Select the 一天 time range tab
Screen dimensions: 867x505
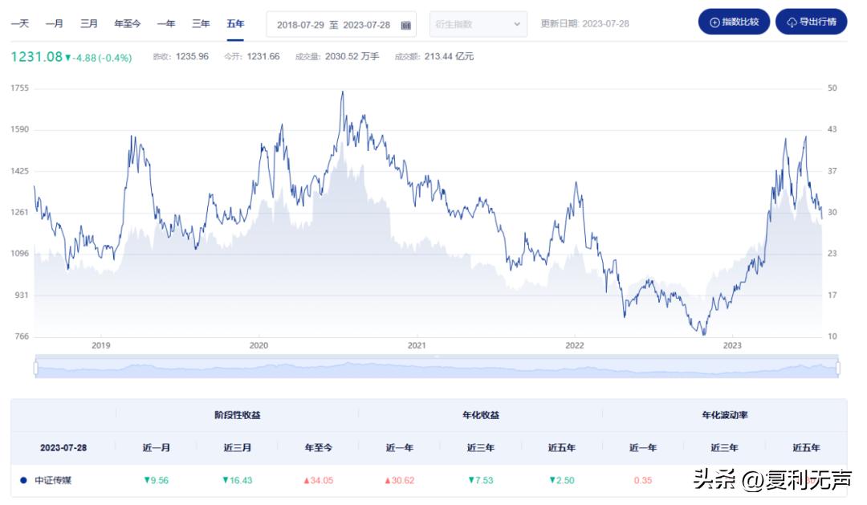(19, 24)
